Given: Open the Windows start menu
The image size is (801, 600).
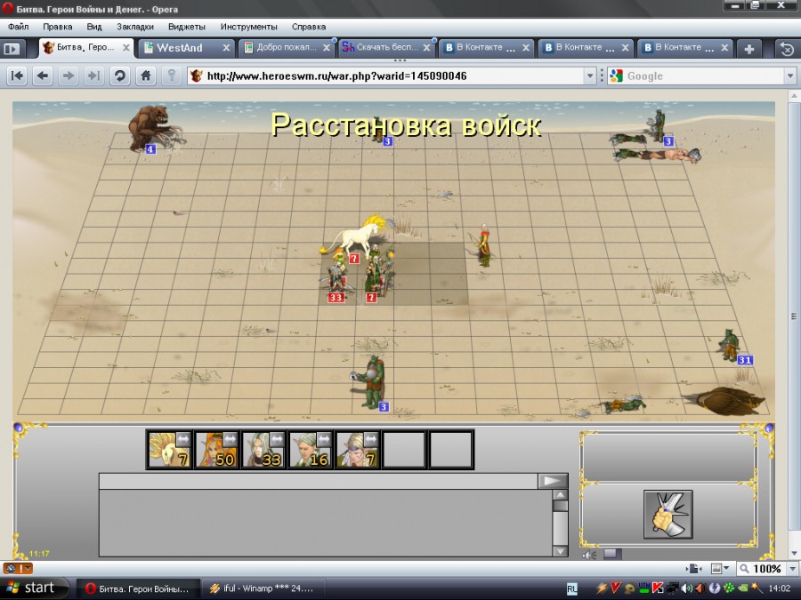Looking at the screenshot, I should 33,588.
